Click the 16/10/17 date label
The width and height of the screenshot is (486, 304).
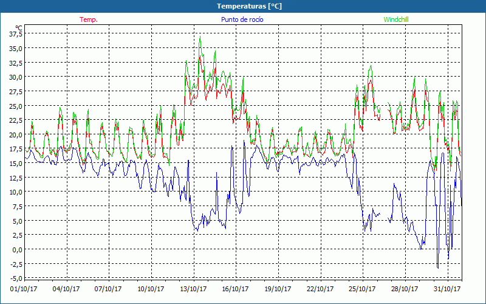point(235,289)
